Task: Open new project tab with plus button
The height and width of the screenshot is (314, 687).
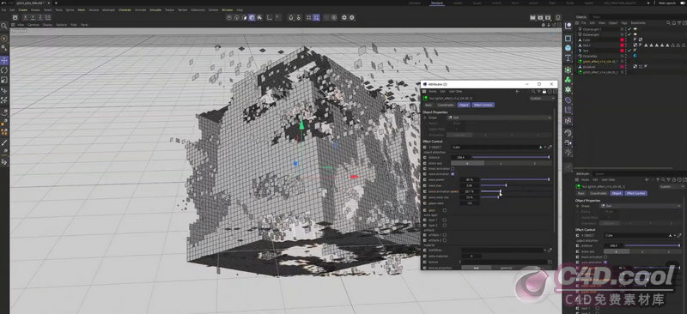Action: (x=56, y=3)
